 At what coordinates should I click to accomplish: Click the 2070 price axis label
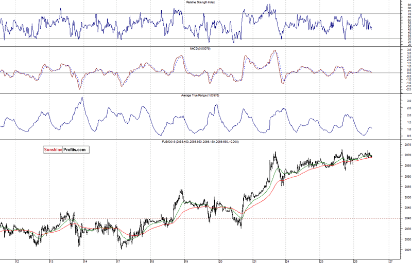coord(408,155)
